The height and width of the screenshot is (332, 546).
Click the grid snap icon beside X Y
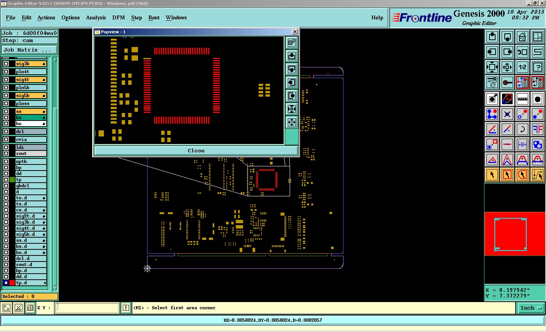pyautogui.click(x=30, y=308)
